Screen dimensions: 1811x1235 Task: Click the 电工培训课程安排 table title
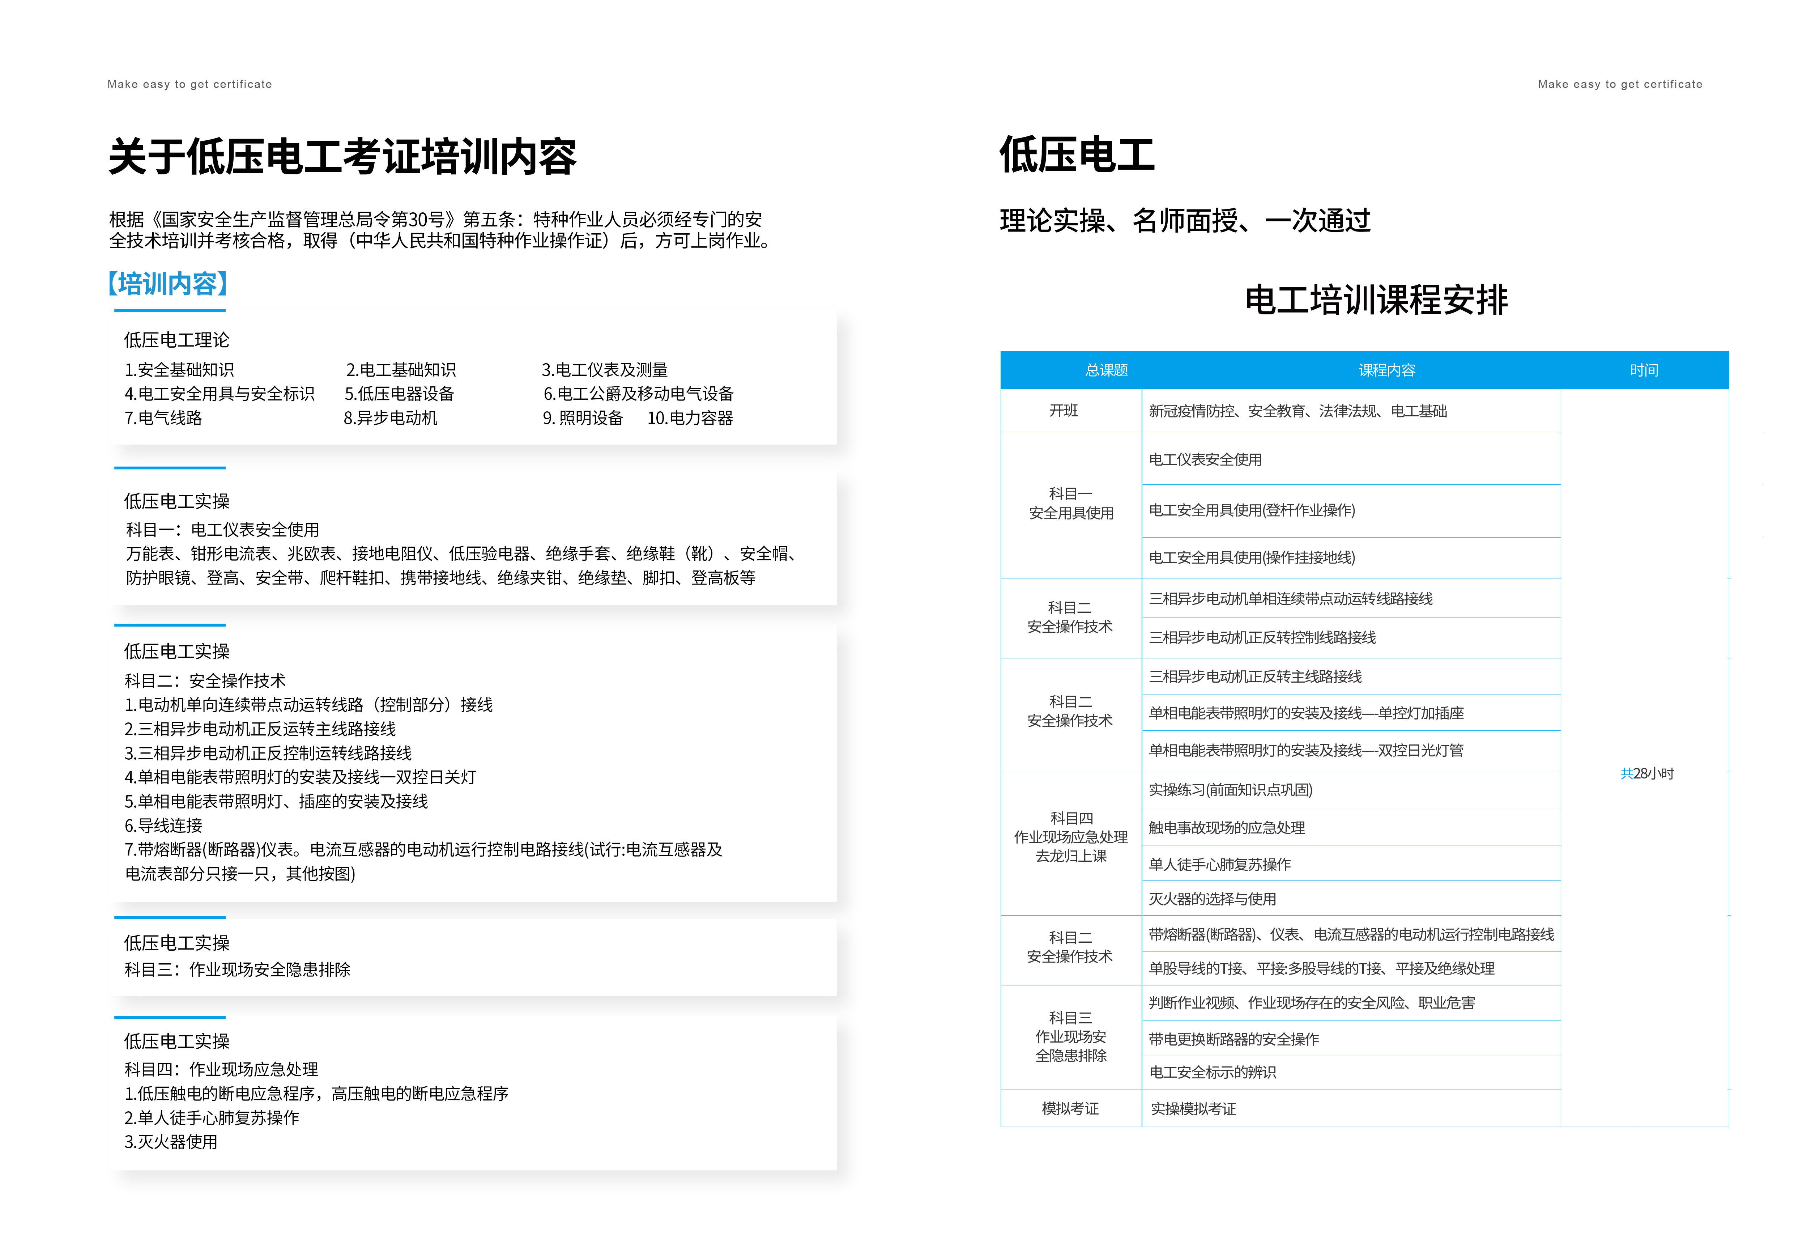click(x=1376, y=300)
